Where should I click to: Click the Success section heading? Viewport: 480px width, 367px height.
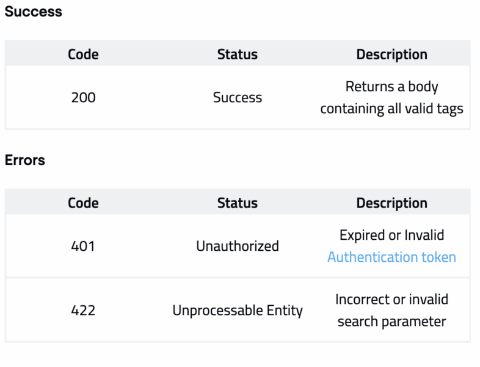(x=34, y=12)
